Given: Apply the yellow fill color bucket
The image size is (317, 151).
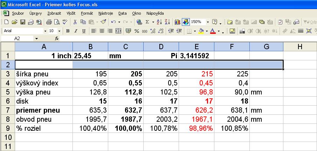Looking at the screenshot, I should 201,31.
